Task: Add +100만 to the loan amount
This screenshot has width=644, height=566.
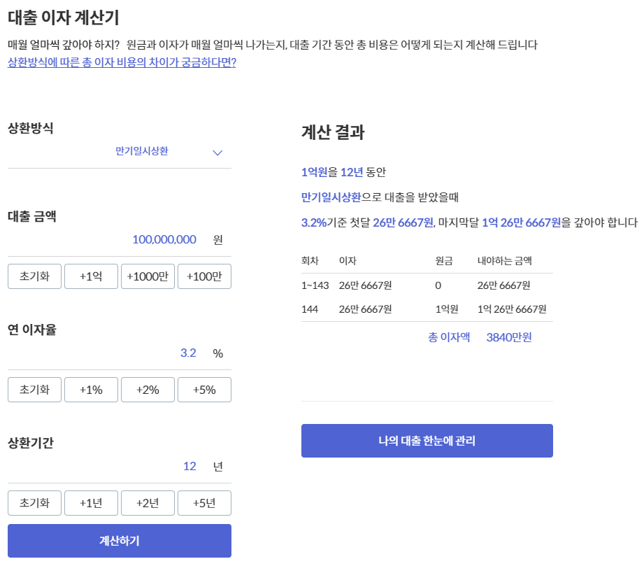Action: click(x=205, y=276)
